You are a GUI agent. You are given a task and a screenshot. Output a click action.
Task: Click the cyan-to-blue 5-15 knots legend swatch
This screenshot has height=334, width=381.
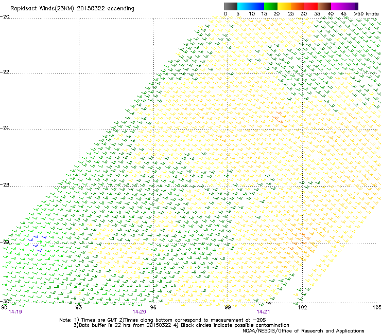click(x=251, y=6)
